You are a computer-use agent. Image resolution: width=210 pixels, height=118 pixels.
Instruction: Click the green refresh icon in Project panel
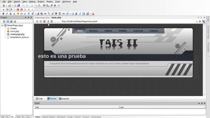(11, 22)
